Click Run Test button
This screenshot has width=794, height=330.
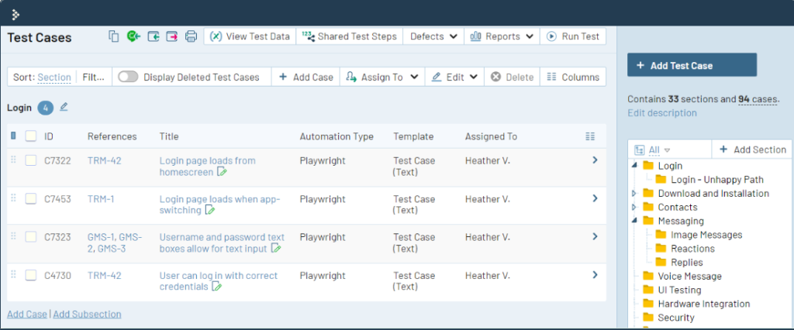573,36
